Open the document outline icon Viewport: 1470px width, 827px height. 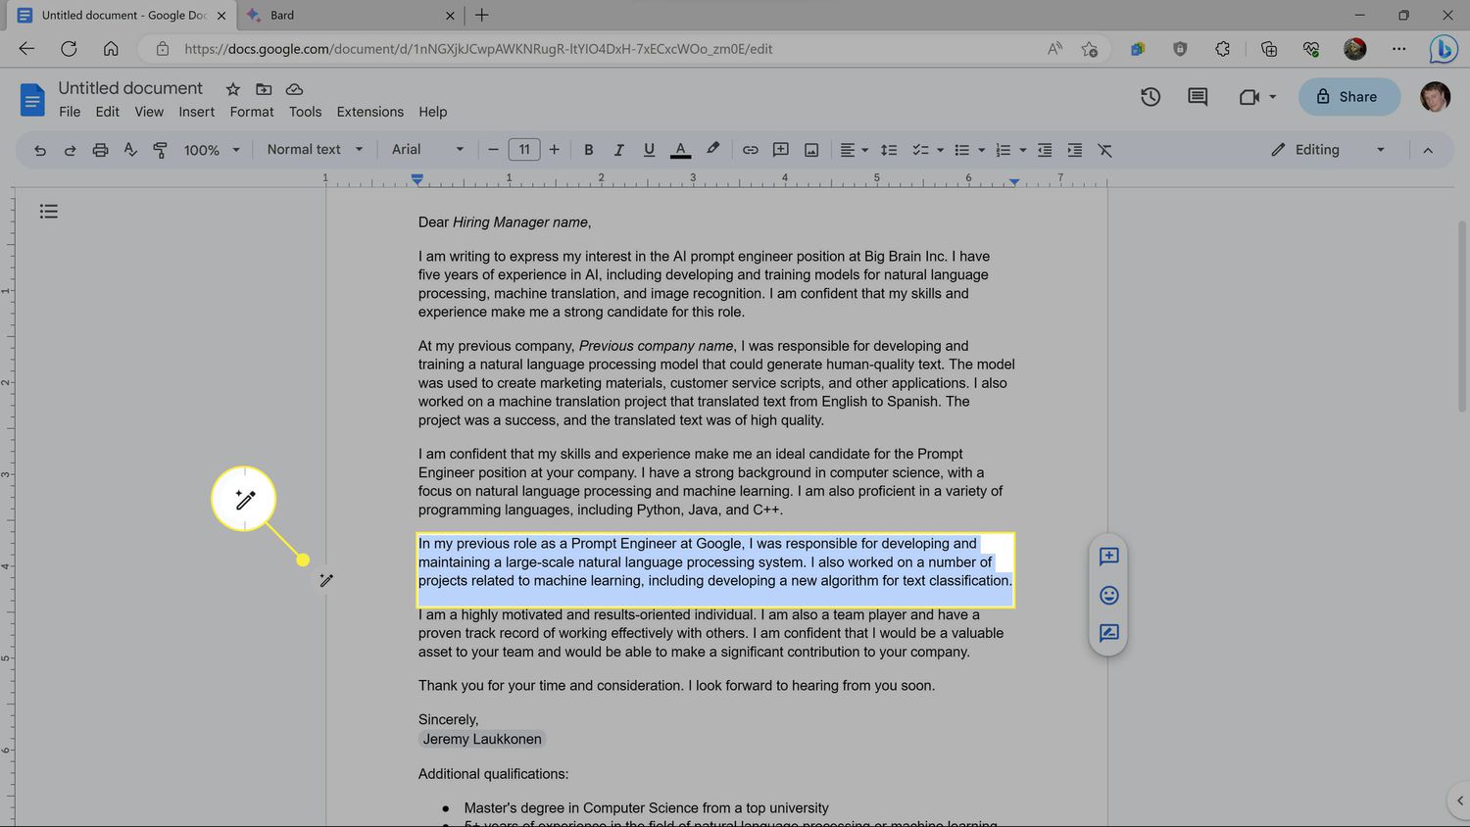pos(49,212)
